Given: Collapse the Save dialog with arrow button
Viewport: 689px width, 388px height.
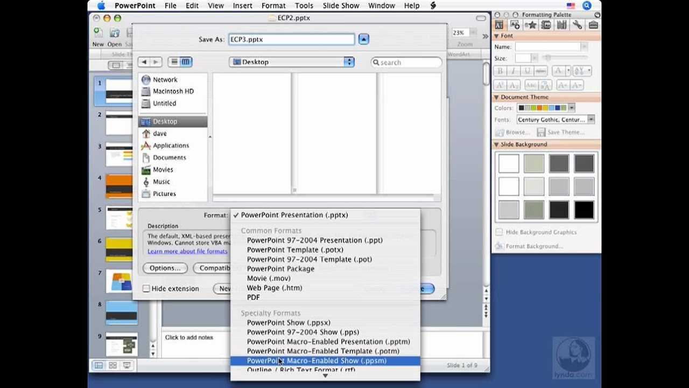Looking at the screenshot, I should [x=364, y=39].
